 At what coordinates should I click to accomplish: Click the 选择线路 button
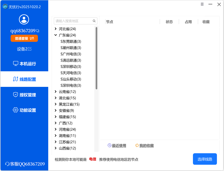(x=205, y=159)
